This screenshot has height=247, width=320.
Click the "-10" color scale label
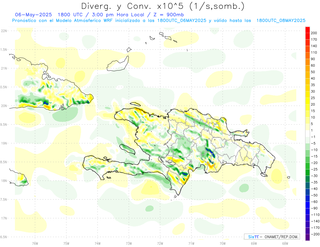pyautogui.click(x=315, y=150)
